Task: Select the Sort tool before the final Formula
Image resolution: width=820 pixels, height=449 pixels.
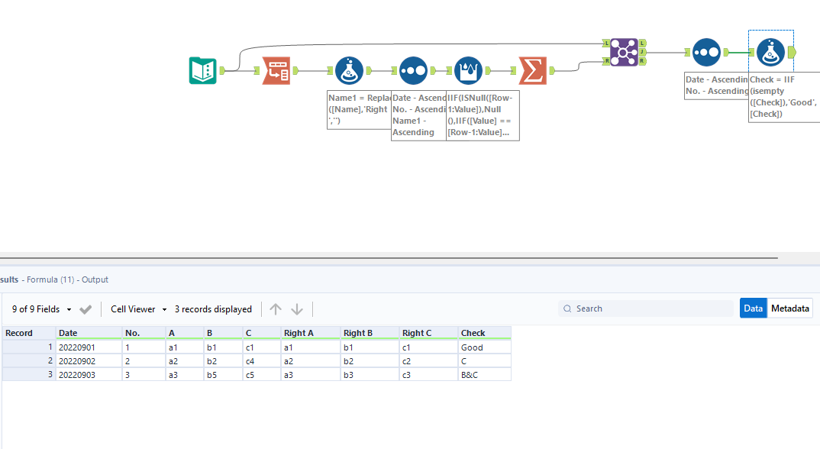Action: coord(706,52)
